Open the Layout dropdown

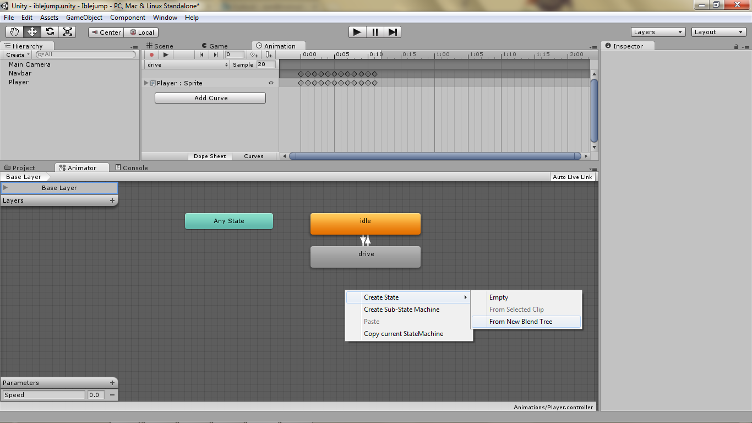(719, 32)
